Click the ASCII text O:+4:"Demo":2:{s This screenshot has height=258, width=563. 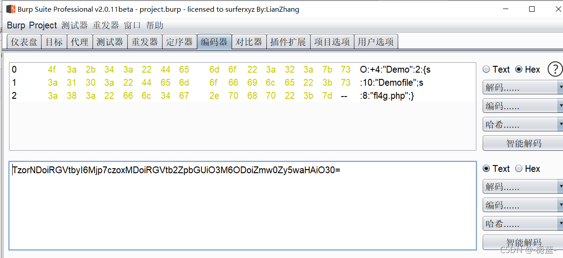395,69
